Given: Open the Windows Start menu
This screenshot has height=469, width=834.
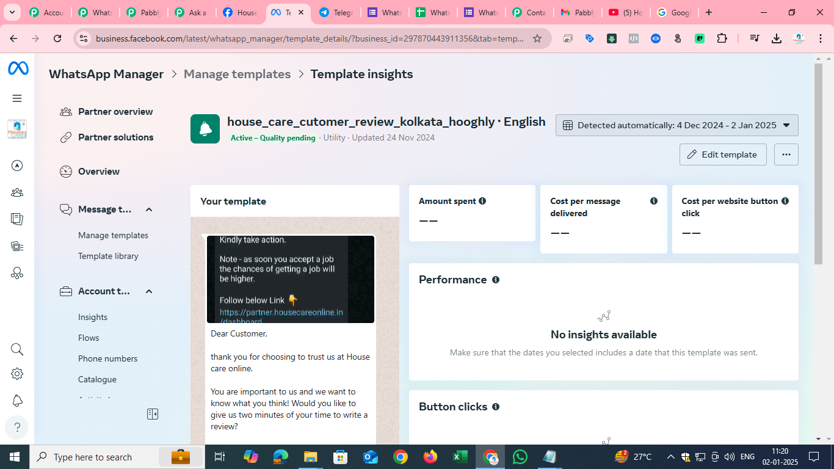Looking at the screenshot, I should (15, 457).
